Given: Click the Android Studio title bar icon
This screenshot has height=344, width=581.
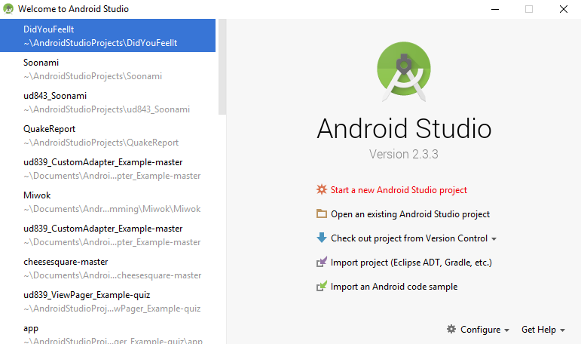Looking at the screenshot, I should pyautogui.click(x=8, y=9).
